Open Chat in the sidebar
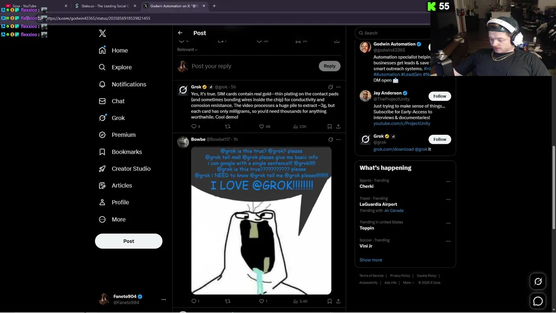The image size is (556, 313). pos(112,101)
